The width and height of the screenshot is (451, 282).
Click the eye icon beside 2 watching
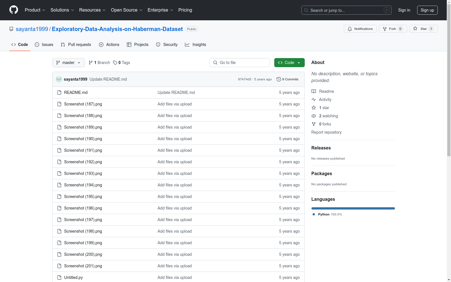314,116
